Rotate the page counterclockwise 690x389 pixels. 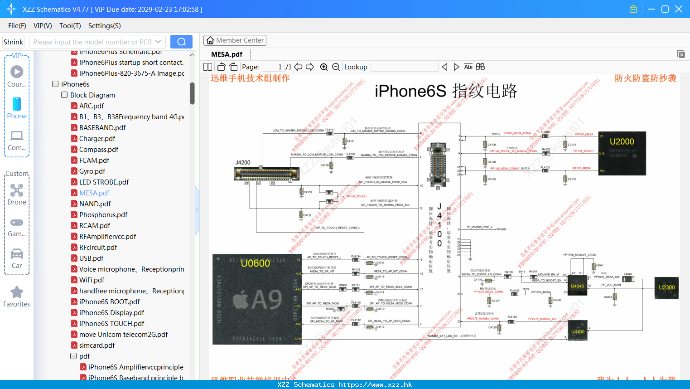point(221,67)
